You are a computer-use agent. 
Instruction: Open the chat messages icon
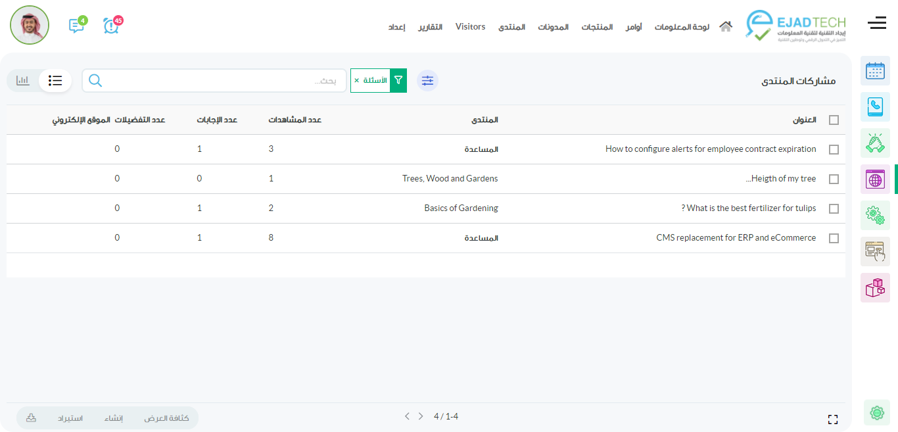[x=76, y=26]
